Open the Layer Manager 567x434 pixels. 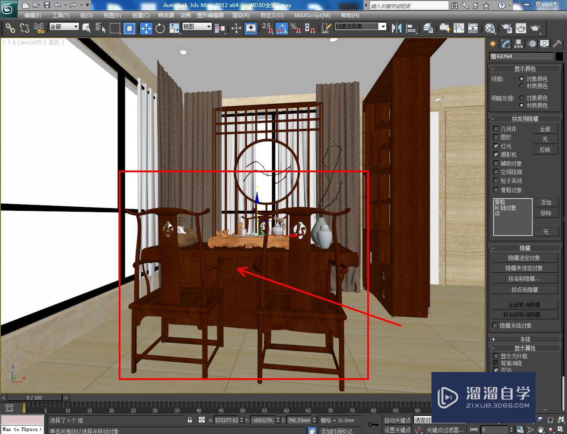(x=427, y=28)
